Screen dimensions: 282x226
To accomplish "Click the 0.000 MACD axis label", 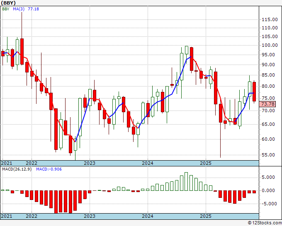I will click(x=268, y=190).
